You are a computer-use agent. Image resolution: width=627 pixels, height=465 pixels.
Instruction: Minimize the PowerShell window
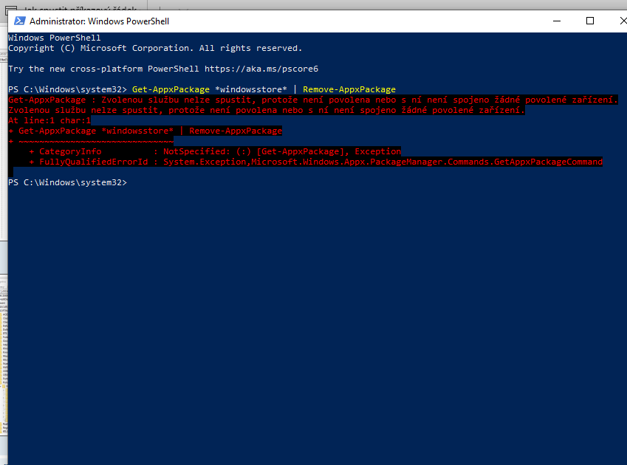pos(555,21)
